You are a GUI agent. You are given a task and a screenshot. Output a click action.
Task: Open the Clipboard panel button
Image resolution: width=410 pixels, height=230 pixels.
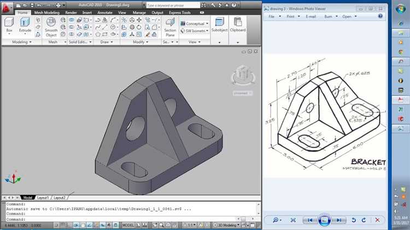coord(238,25)
